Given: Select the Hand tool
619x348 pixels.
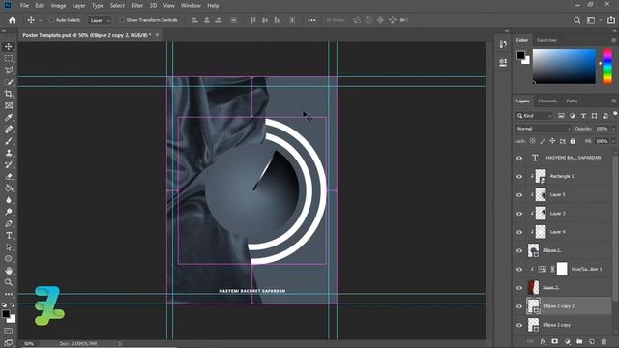Looking at the screenshot, I should [9, 271].
